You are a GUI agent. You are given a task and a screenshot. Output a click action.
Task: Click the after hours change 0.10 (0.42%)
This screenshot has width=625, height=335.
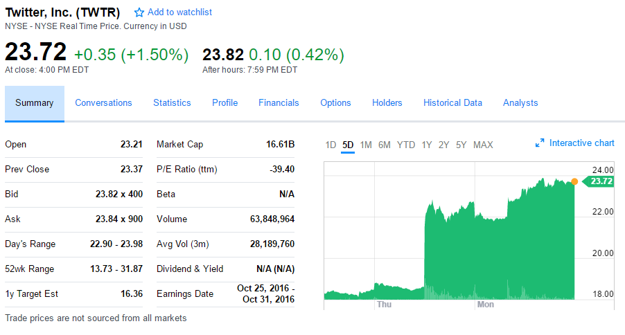click(296, 55)
